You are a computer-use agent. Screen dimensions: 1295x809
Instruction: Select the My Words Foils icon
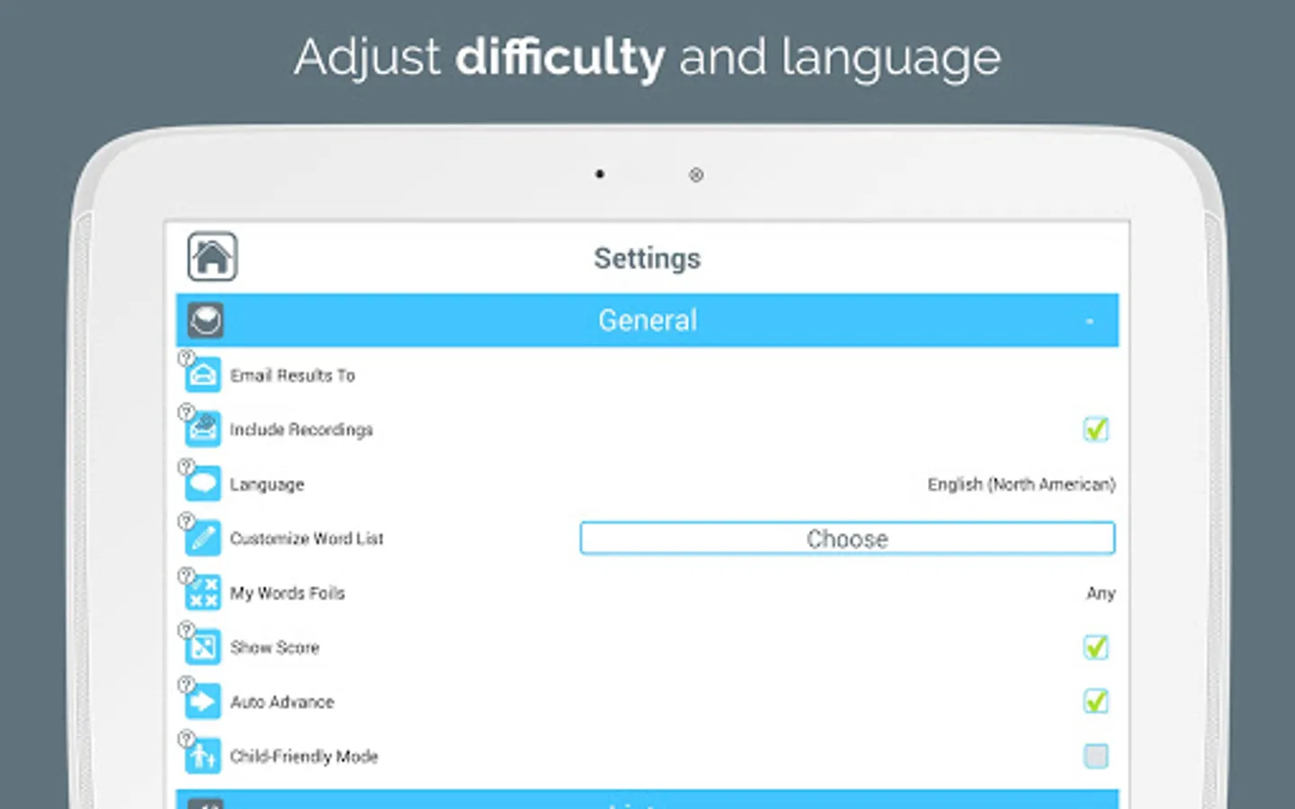pyautogui.click(x=201, y=592)
